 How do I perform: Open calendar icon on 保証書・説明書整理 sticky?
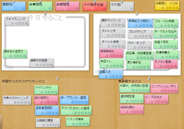[141, 58]
